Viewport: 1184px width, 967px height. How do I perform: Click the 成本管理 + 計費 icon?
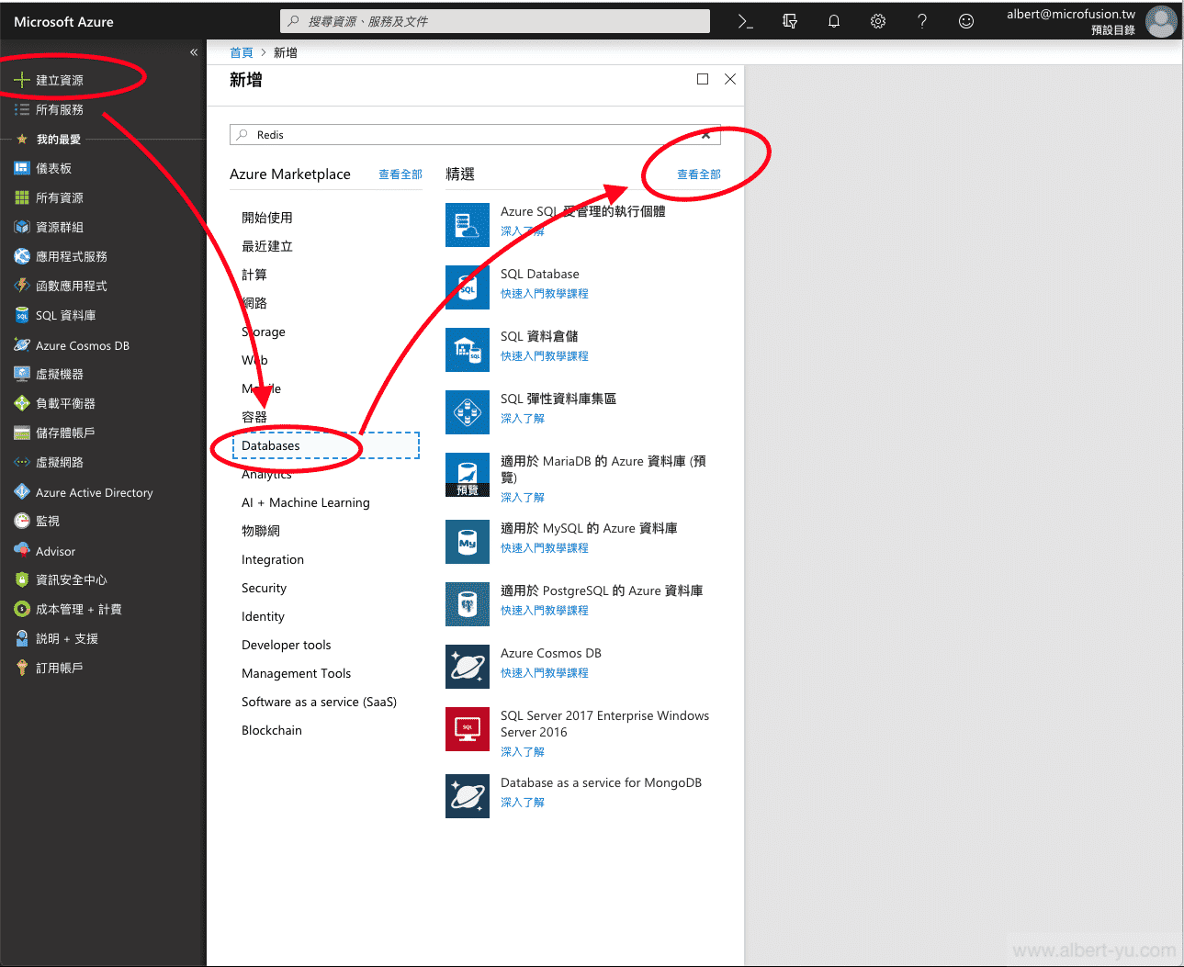tap(22, 609)
